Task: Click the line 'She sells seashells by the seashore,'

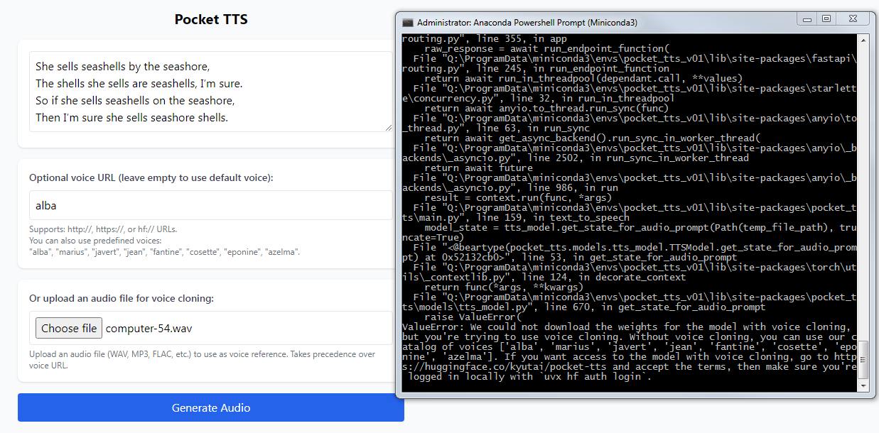Action: click(123, 67)
